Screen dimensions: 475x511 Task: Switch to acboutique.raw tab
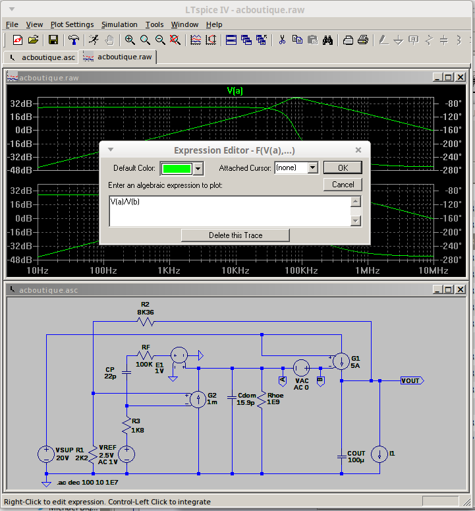pos(117,57)
